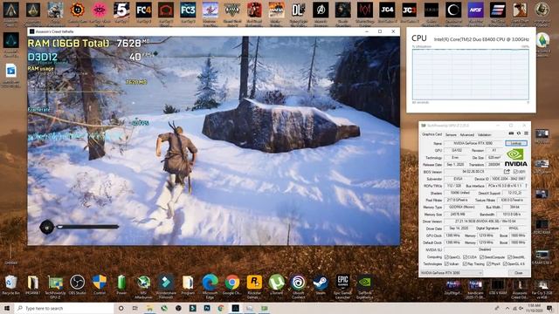Toggle the PhysX checkbox
559x314 pixels.
tap(488, 264)
